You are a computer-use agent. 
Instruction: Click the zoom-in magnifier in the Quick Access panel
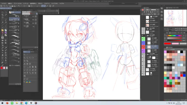point(24,58)
